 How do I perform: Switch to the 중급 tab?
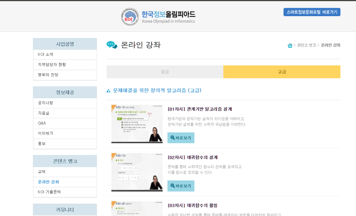[x=165, y=72]
